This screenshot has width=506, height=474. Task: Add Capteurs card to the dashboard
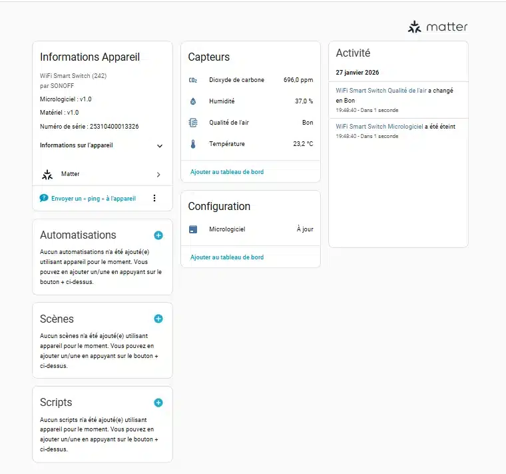(x=227, y=172)
